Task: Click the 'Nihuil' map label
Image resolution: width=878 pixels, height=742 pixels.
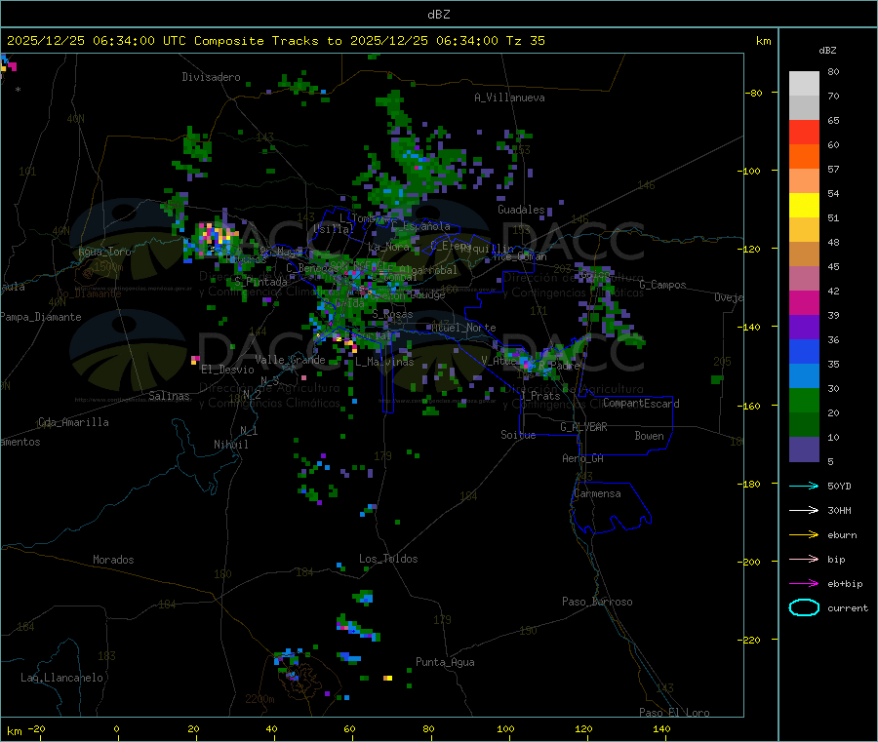Action: [x=230, y=445]
